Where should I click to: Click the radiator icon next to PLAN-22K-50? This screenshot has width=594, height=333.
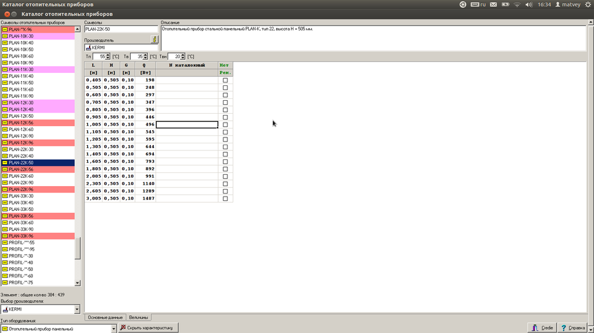(4, 162)
